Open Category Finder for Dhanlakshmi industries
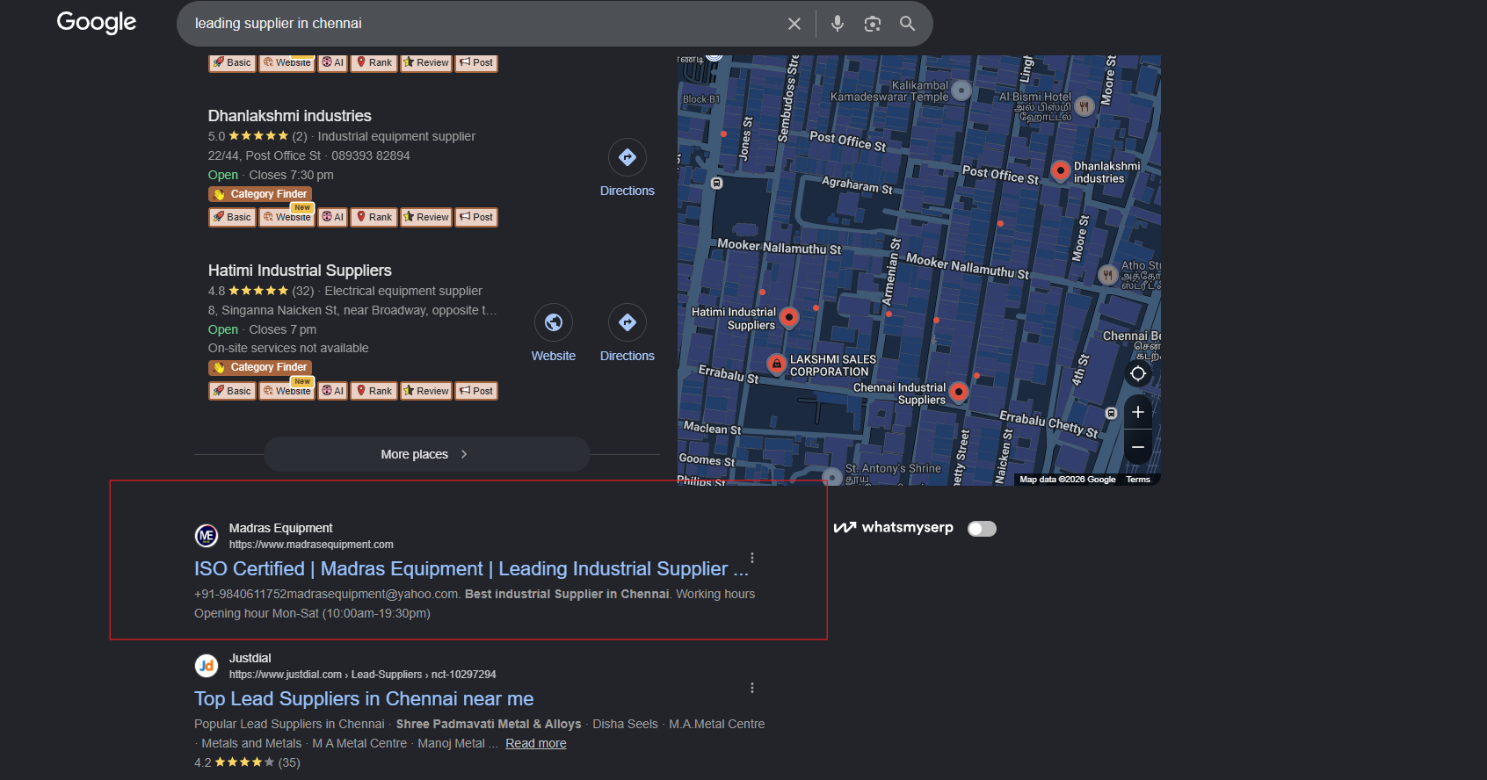This screenshot has height=780, width=1487. coord(260,194)
